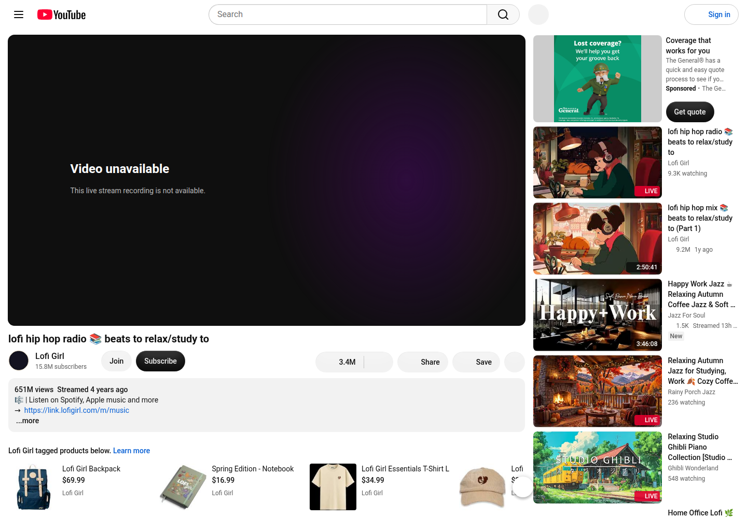747x518 pixels.
Task: Open Relaxing Autumn Jazz live thumbnail
Action: (598, 391)
